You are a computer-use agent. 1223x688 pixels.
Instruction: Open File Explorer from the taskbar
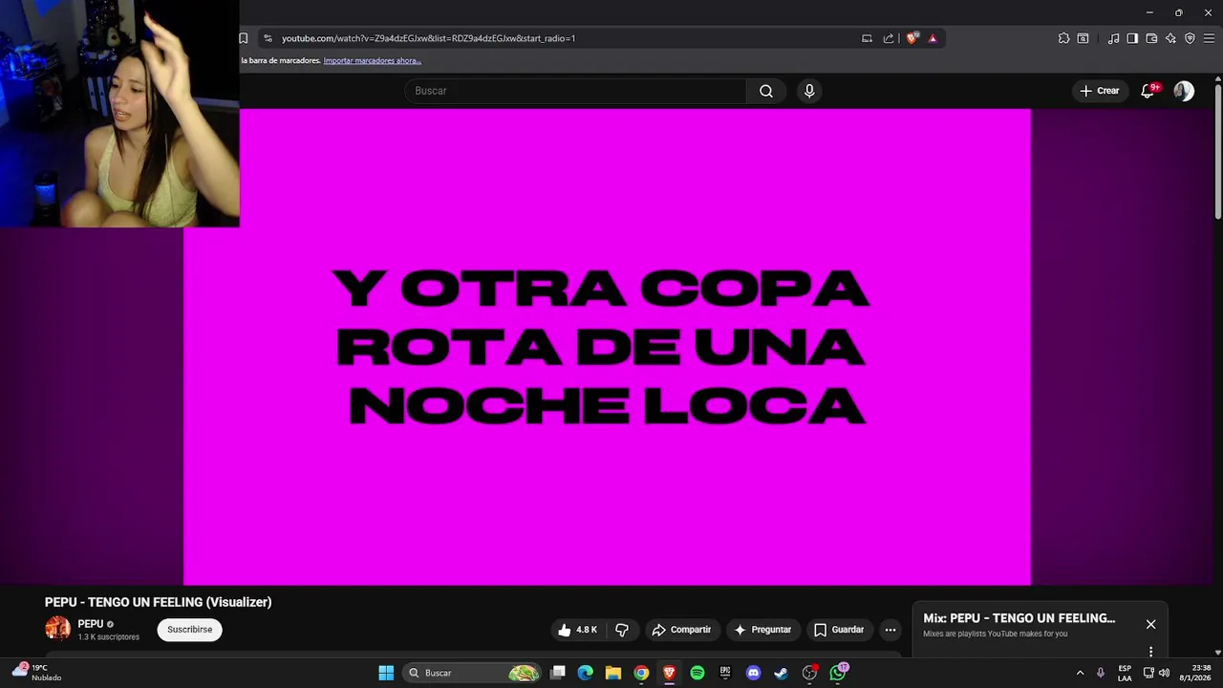[x=613, y=673]
